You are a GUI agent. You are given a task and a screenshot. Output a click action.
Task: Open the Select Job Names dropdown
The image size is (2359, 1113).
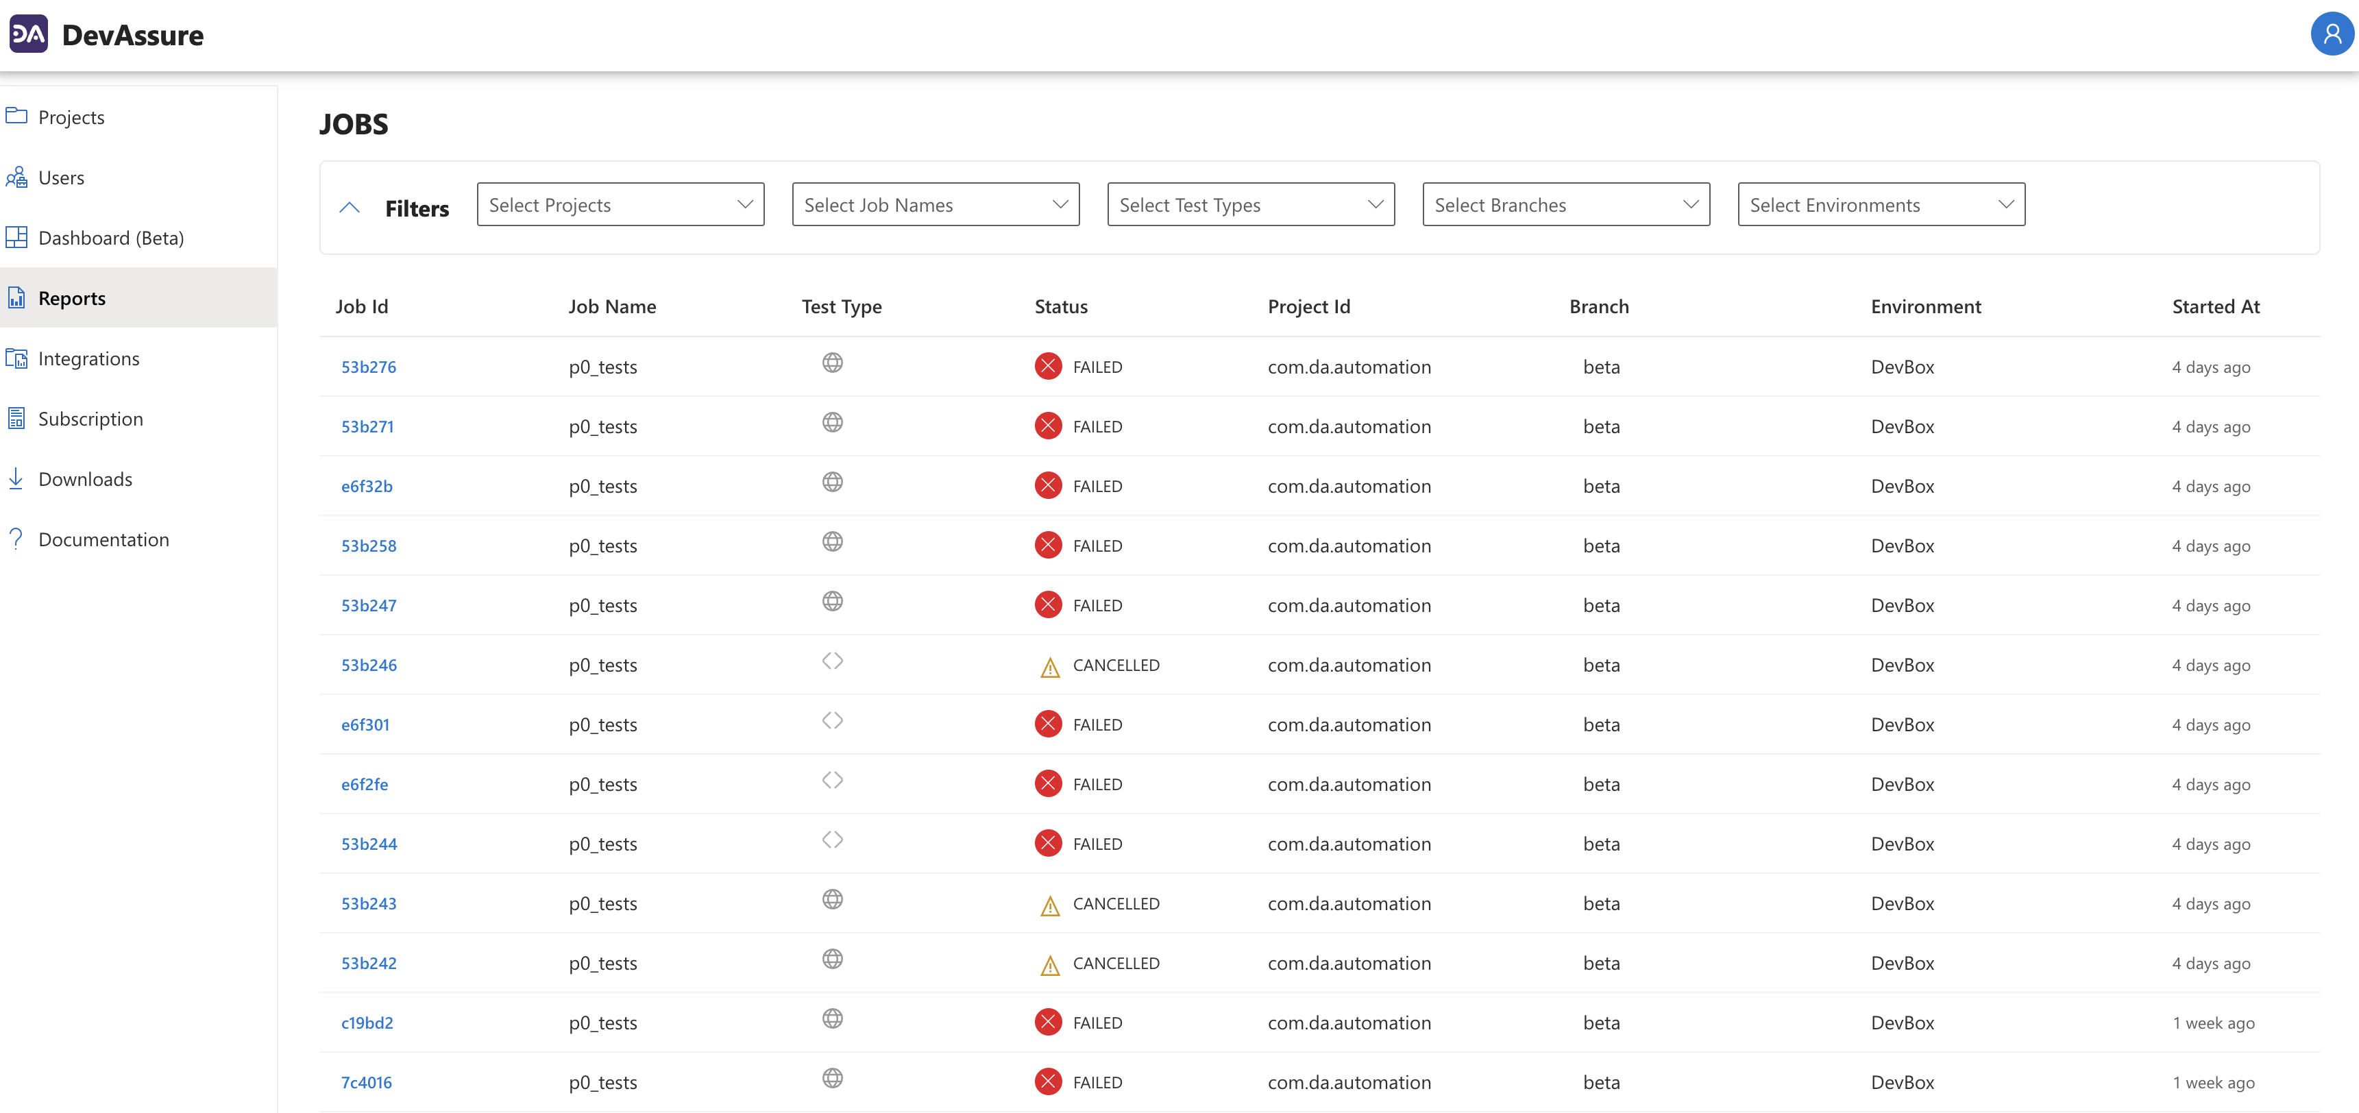pyautogui.click(x=935, y=204)
